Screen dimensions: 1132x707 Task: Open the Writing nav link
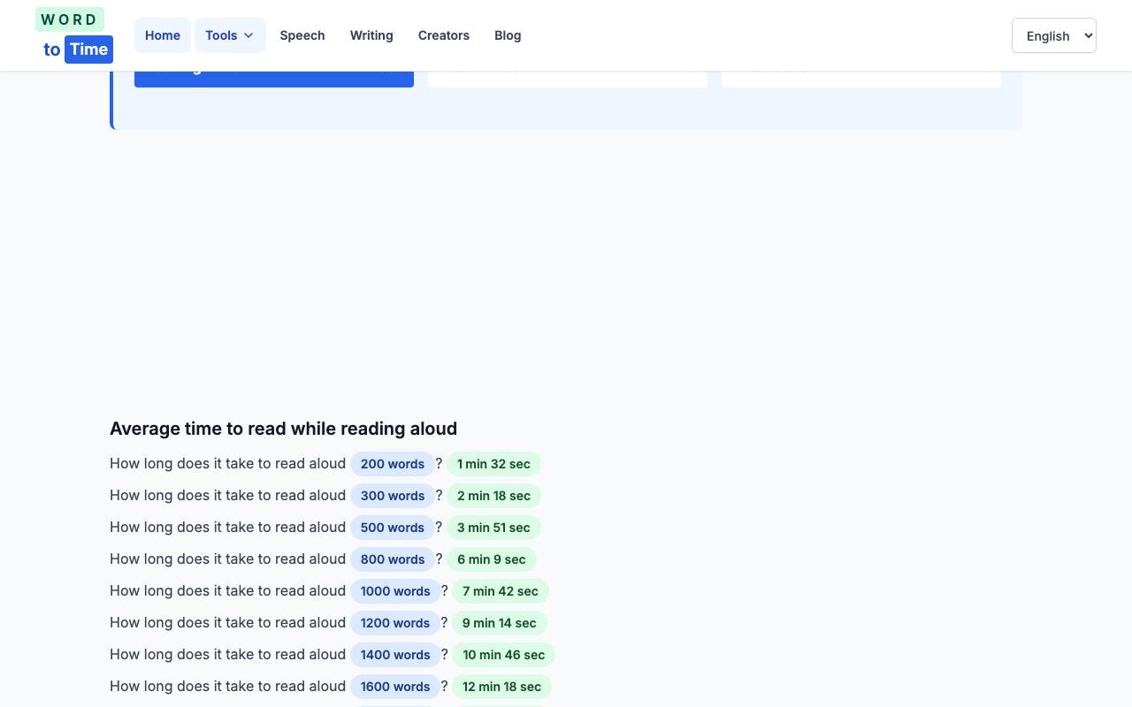click(371, 35)
